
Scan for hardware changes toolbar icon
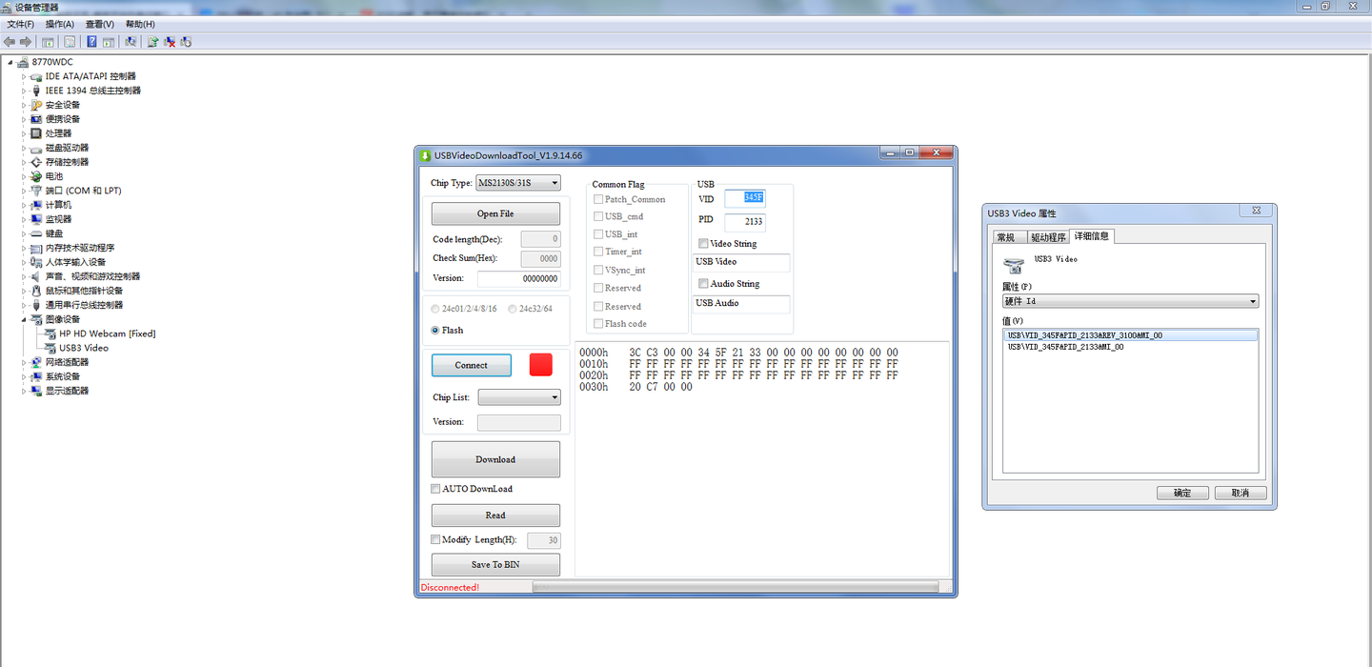coord(131,42)
